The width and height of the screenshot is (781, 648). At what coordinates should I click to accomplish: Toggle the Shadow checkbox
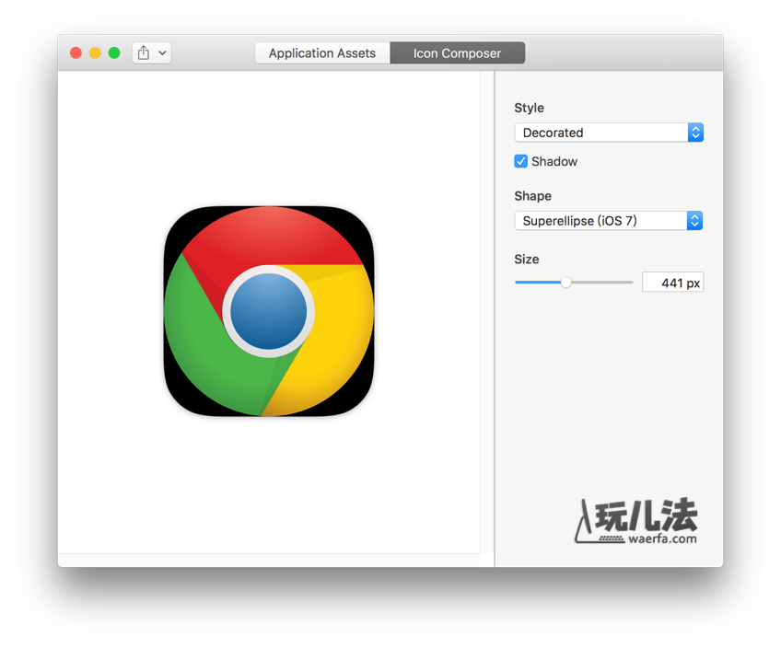pyautogui.click(x=521, y=162)
